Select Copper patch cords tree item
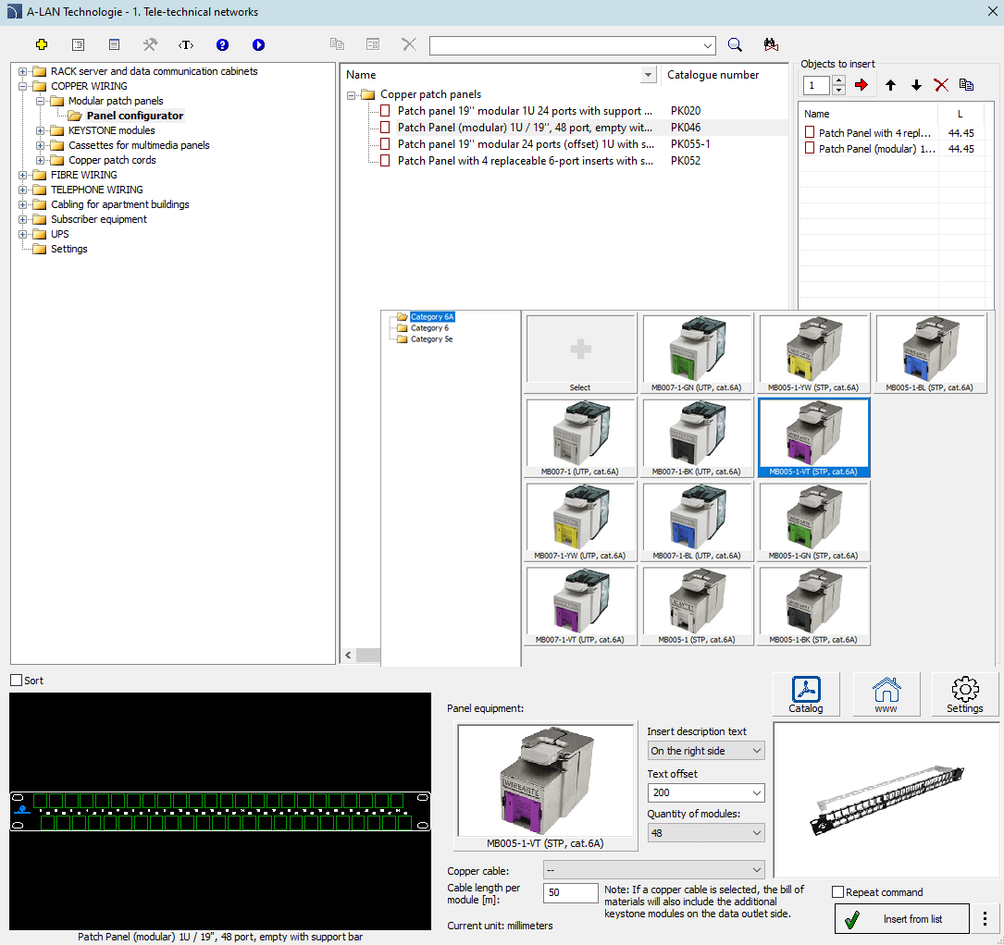The image size is (1004, 945). click(x=112, y=160)
